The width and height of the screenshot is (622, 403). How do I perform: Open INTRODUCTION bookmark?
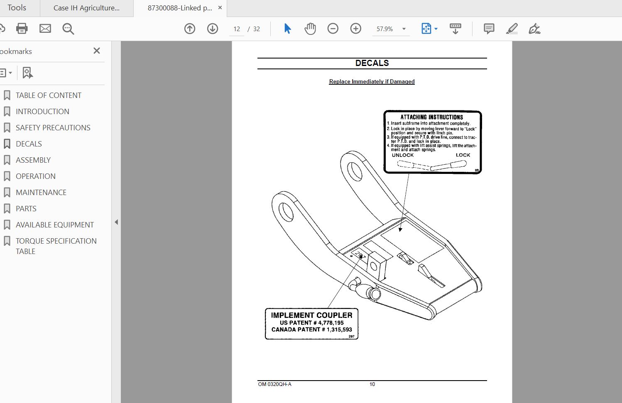[x=42, y=112]
